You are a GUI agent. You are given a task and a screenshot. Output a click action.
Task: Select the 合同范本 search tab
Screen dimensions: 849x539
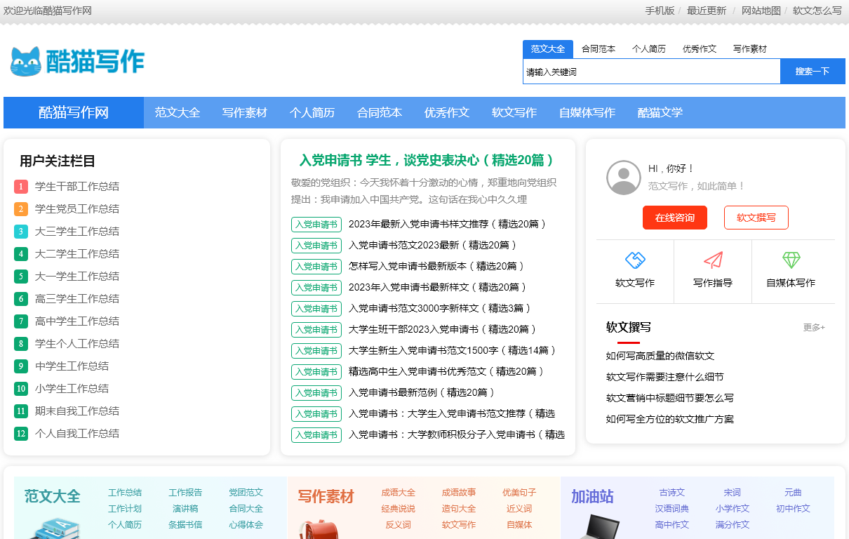tap(599, 49)
